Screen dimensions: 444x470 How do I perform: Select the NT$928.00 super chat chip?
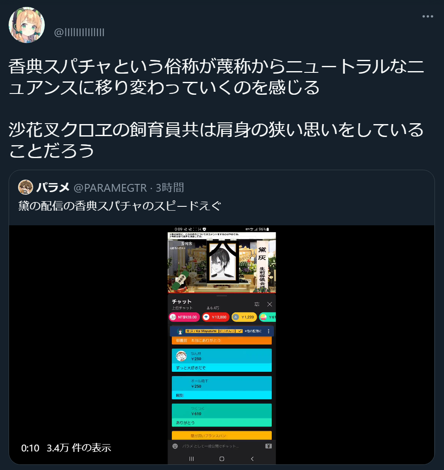click(184, 317)
